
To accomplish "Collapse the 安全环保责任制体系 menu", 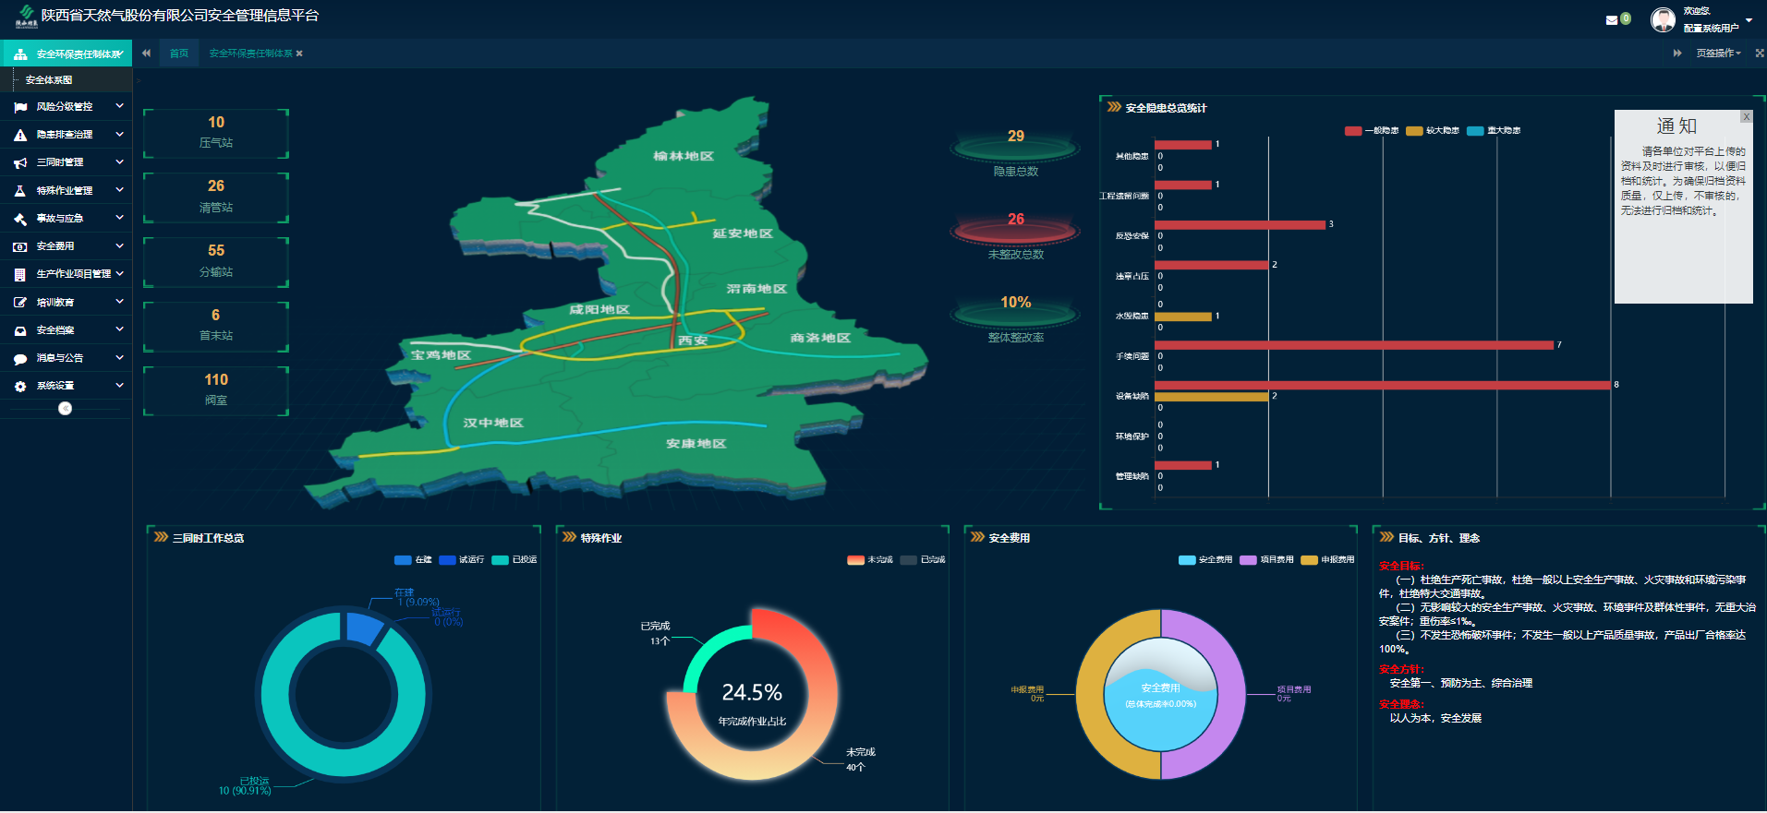I will pyautogui.click(x=66, y=54).
